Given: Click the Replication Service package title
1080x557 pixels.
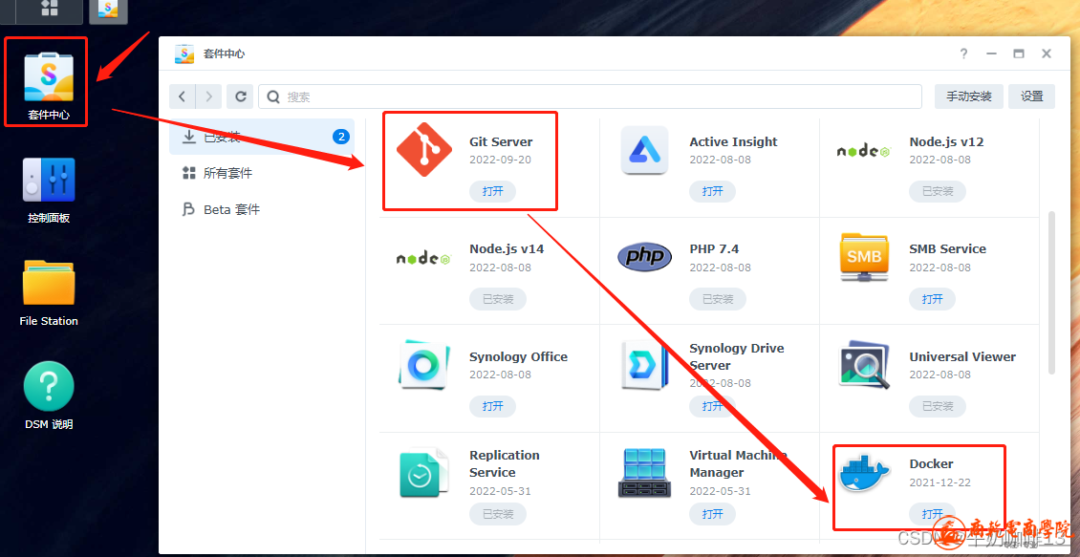Looking at the screenshot, I should pyautogui.click(x=505, y=463).
